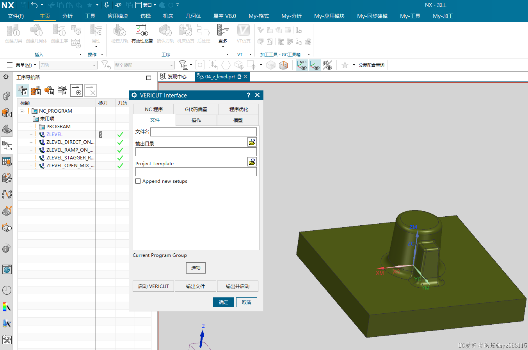Open resource bar settings gear icon

pos(6,77)
